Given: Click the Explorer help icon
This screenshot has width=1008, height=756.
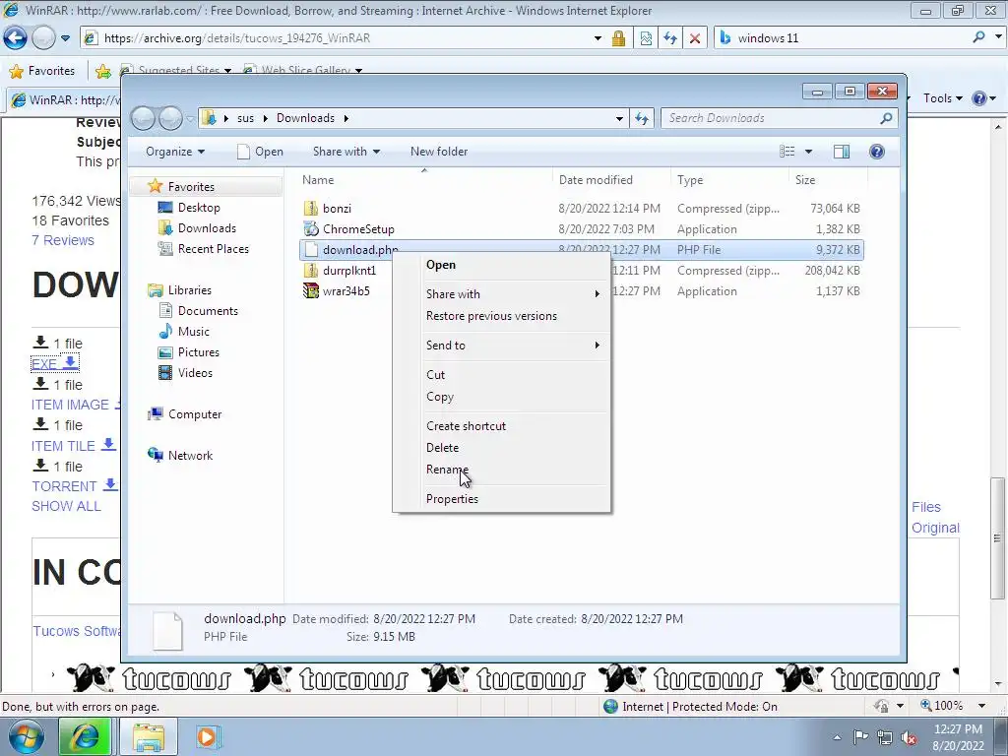Looking at the screenshot, I should 877,152.
